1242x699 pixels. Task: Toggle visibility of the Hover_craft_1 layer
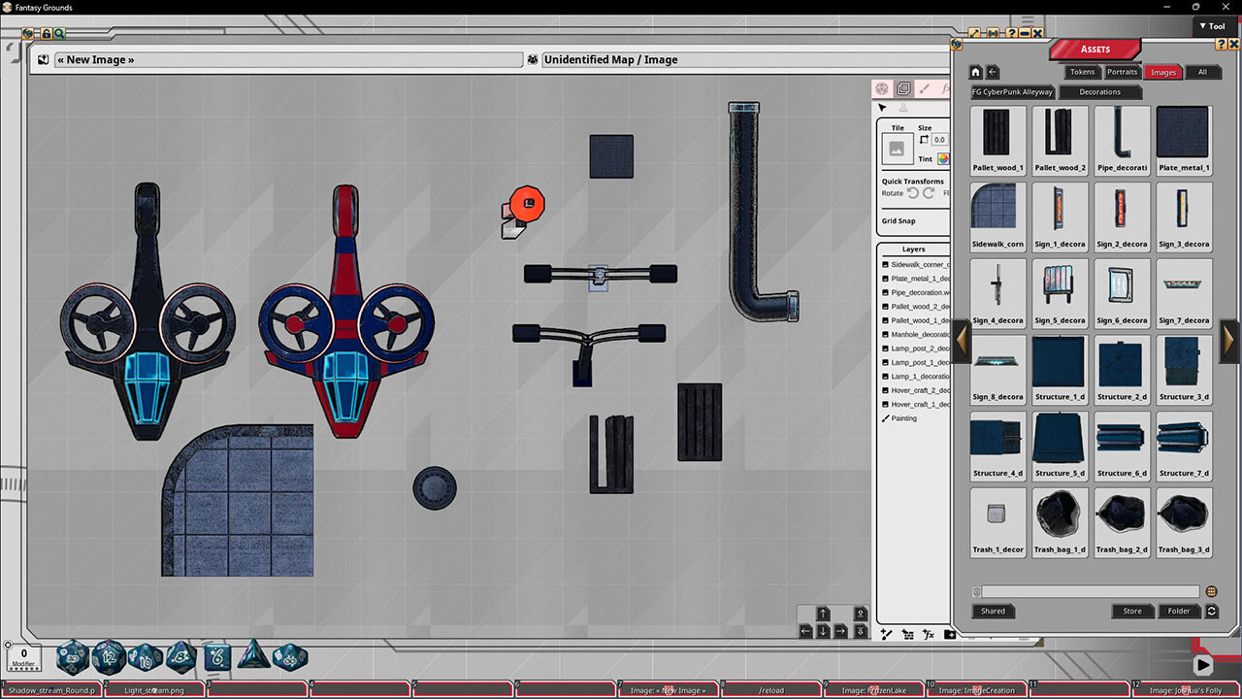pyautogui.click(x=885, y=405)
